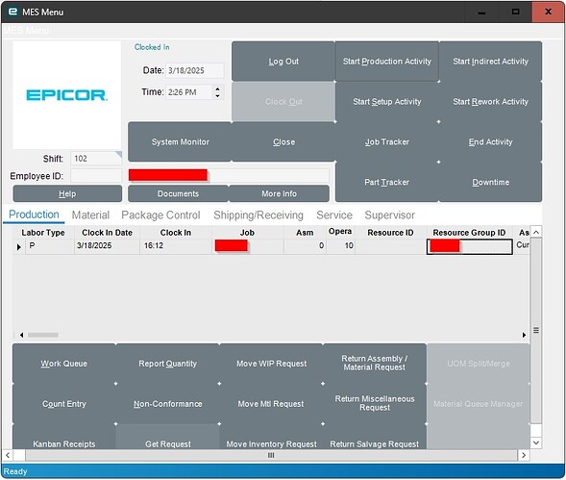Click the Date field
566x480 pixels.
tap(194, 70)
